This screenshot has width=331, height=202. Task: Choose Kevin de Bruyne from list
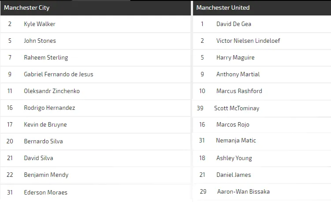[x=45, y=124]
